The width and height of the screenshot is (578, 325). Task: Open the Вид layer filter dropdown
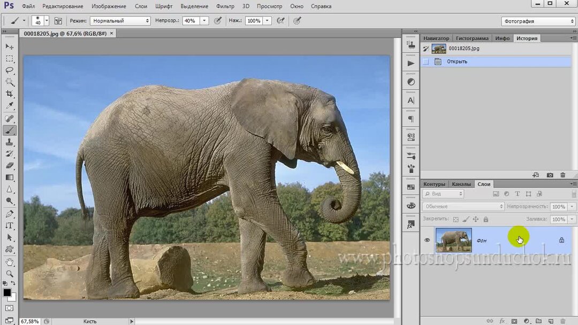coord(443,194)
